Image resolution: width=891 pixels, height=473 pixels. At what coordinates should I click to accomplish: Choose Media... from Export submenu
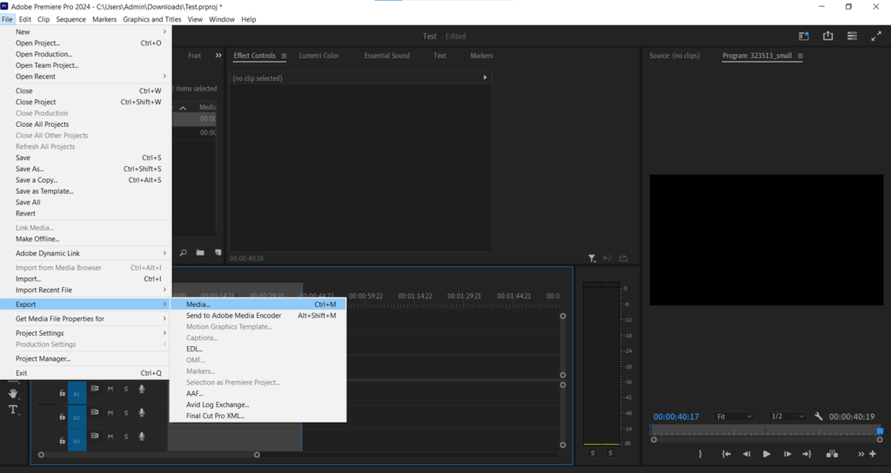pyautogui.click(x=198, y=304)
